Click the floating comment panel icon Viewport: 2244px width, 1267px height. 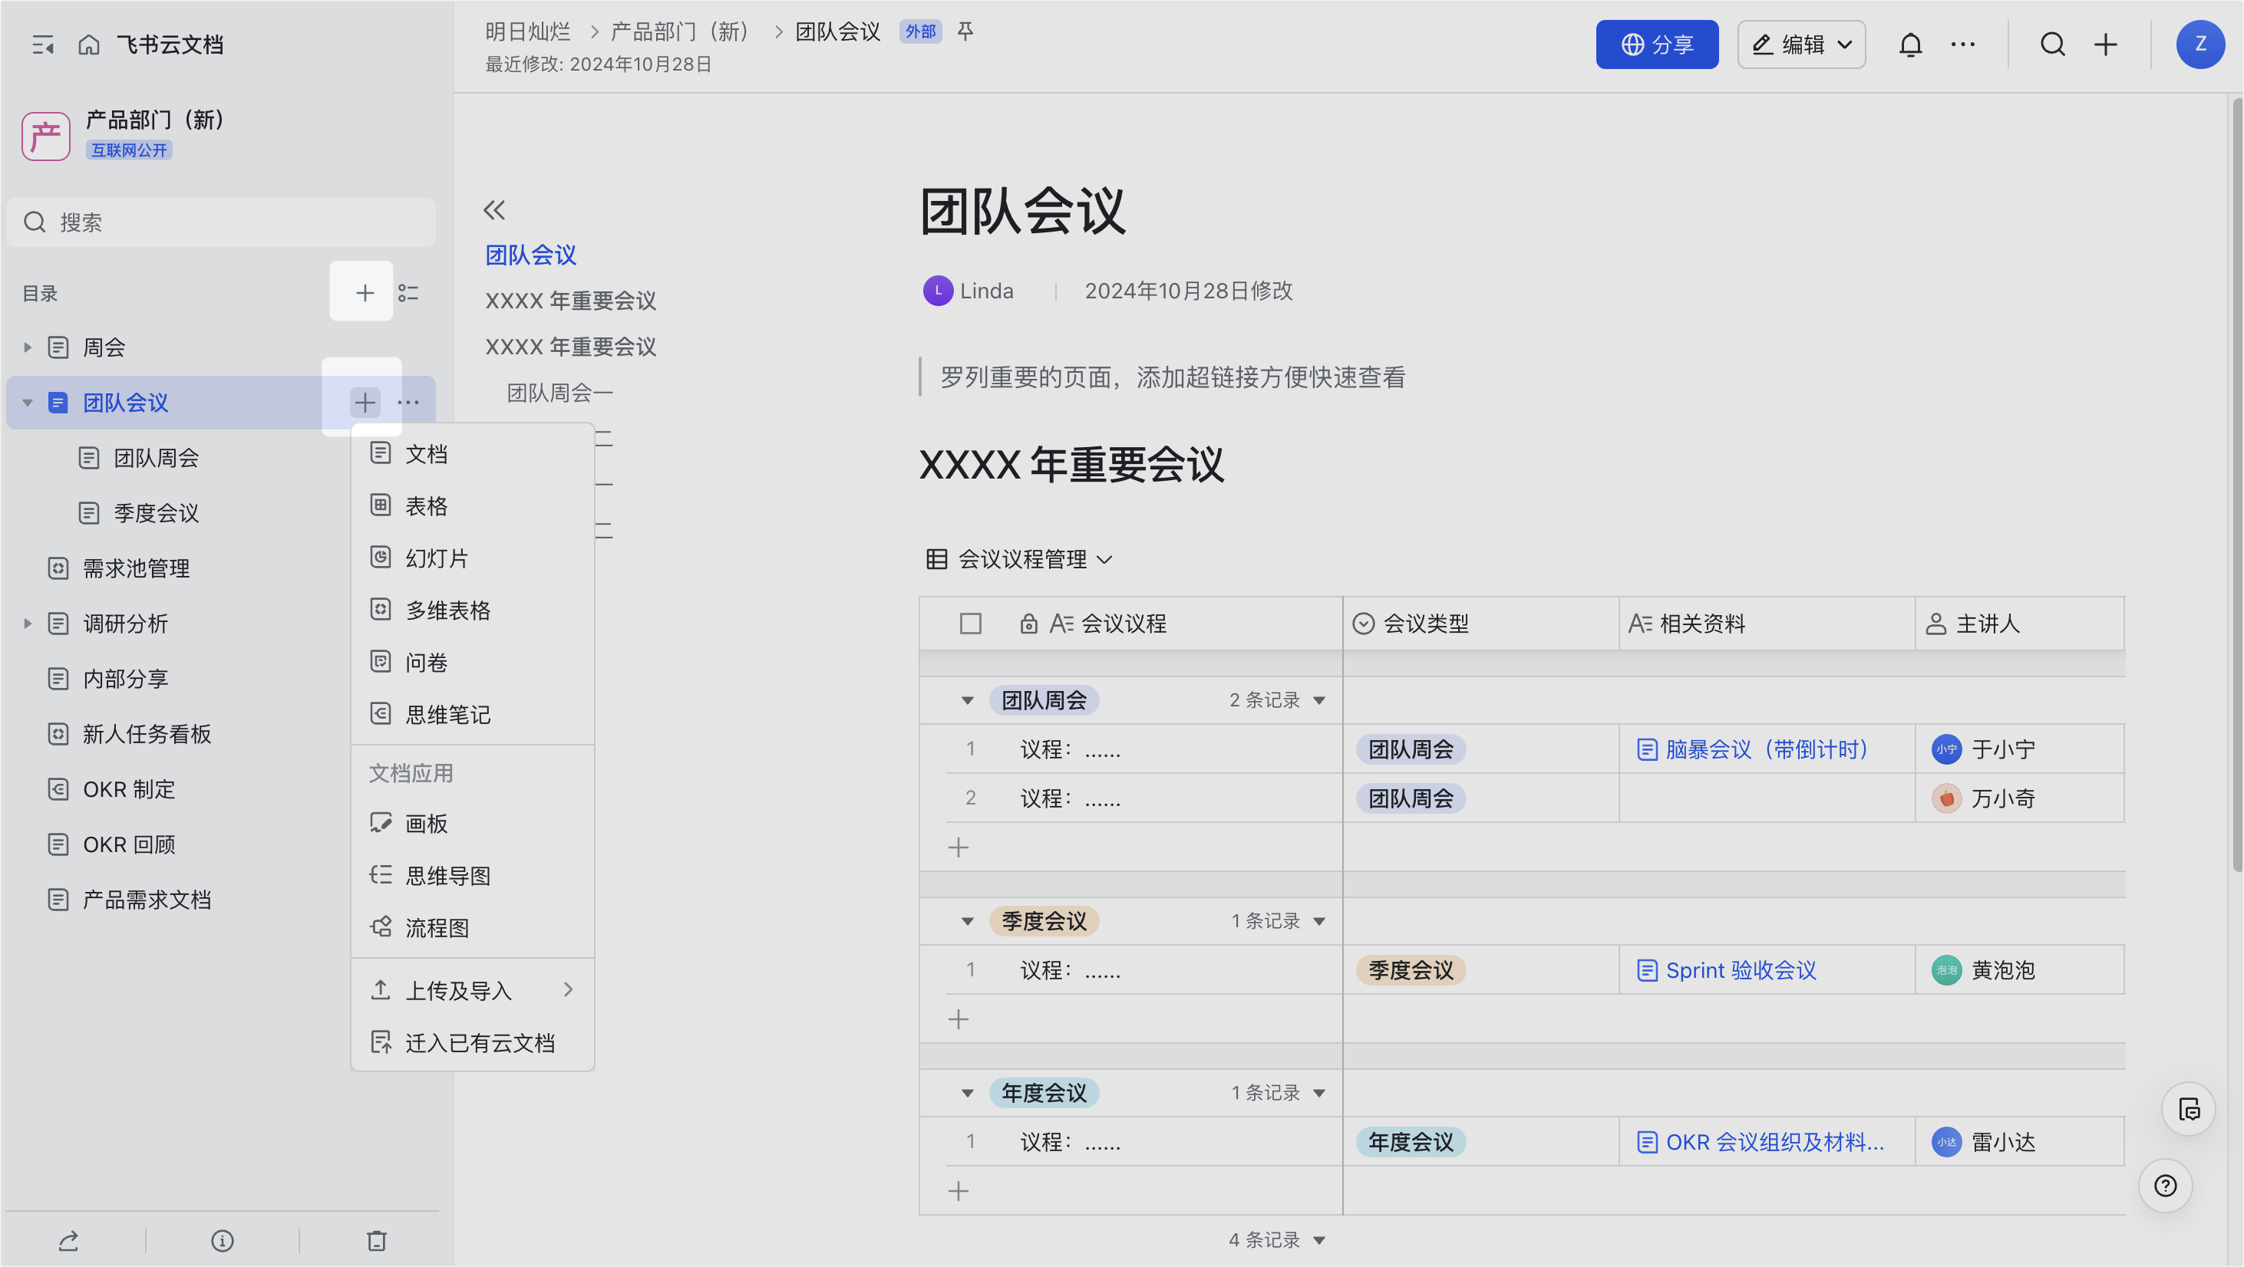(x=2188, y=1108)
